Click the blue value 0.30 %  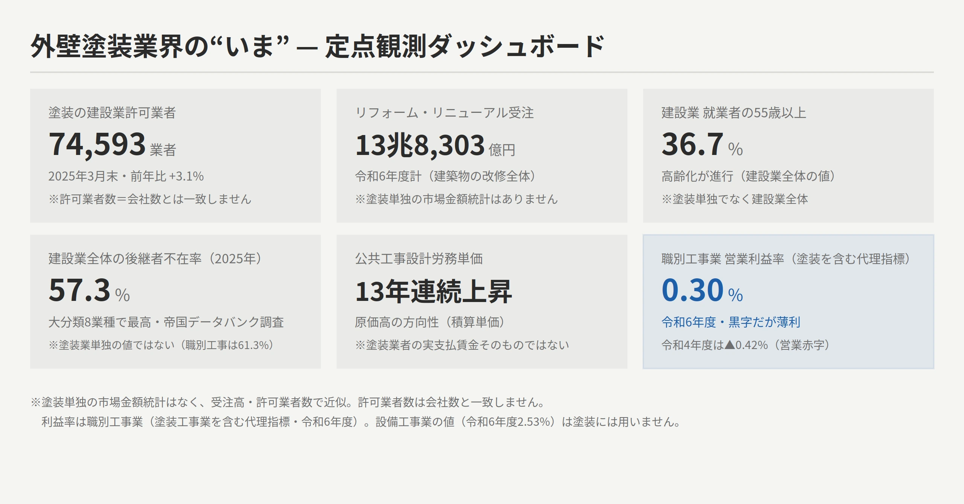tap(702, 290)
